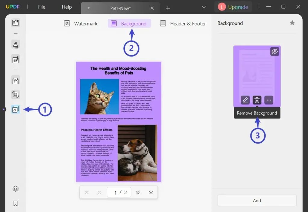Open the Organize Pages sidebar icon

16,80
